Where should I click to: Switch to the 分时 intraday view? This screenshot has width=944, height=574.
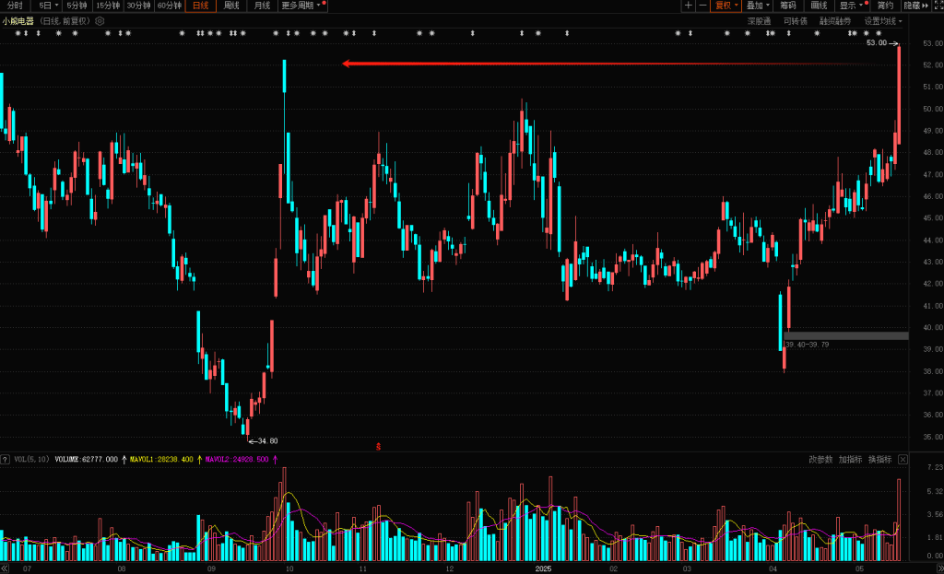(15, 6)
